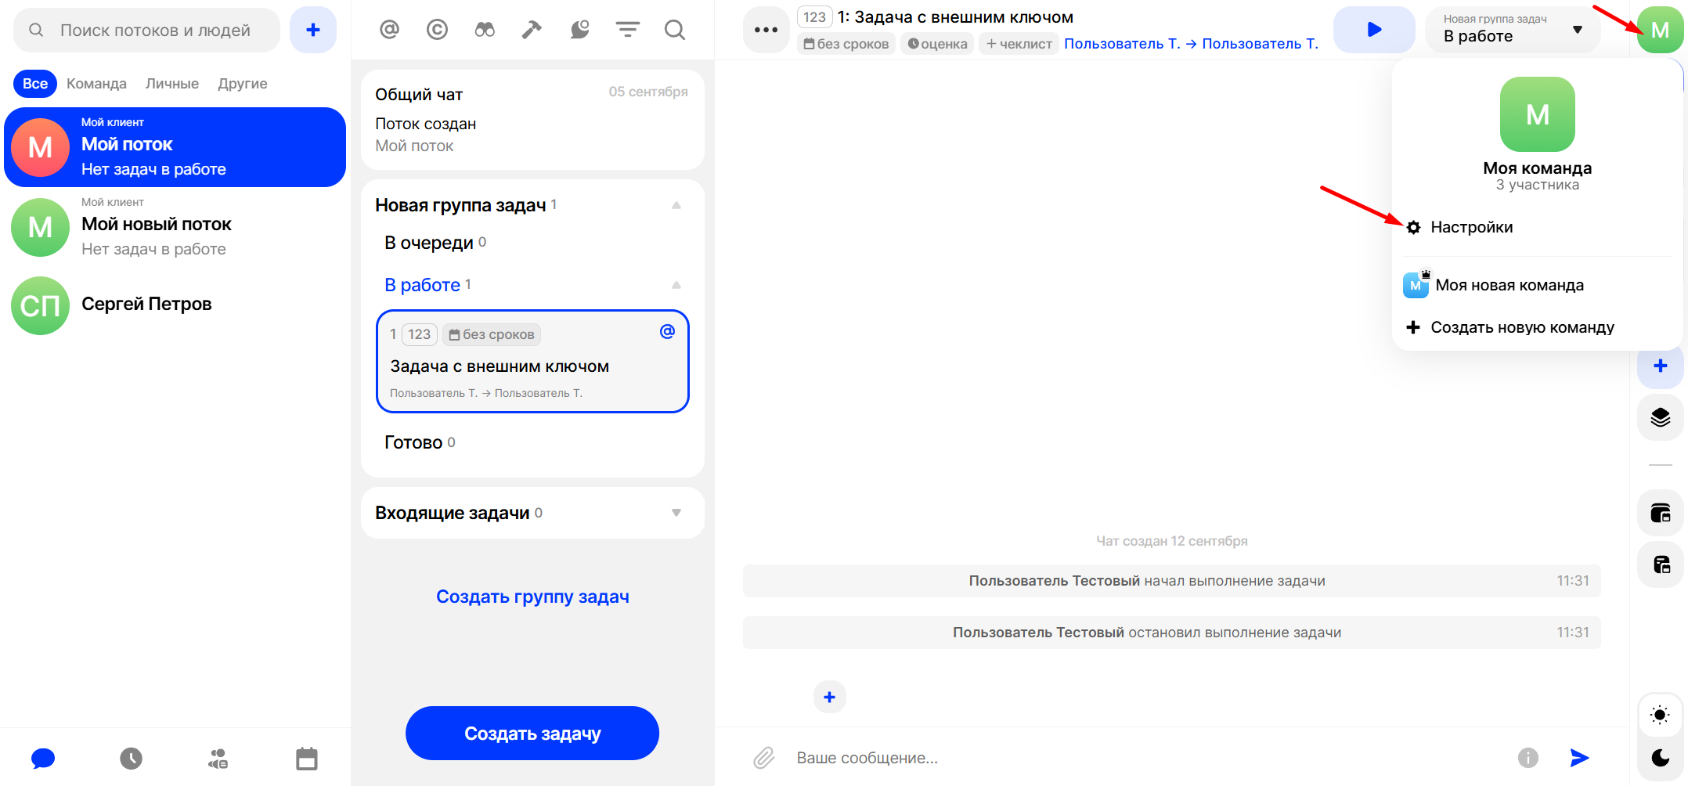Screen dimensions: 1688x786
Task: Start task timer with play button
Action: (x=1373, y=30)
